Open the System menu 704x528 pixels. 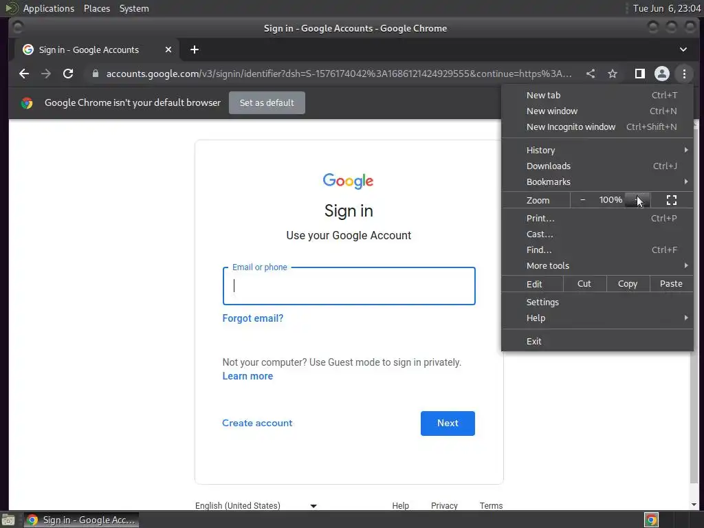(134, 8)
